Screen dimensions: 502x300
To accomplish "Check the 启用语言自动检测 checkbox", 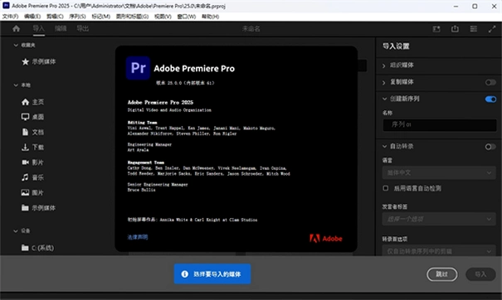I will click(386, 188).
